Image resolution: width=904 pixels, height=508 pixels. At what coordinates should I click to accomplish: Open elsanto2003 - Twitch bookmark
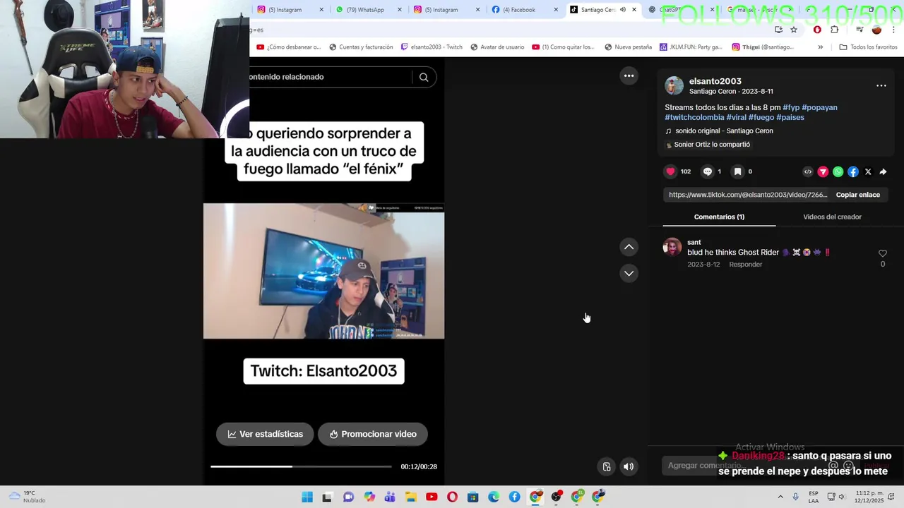pyautogui.click(x=432, y=47)
